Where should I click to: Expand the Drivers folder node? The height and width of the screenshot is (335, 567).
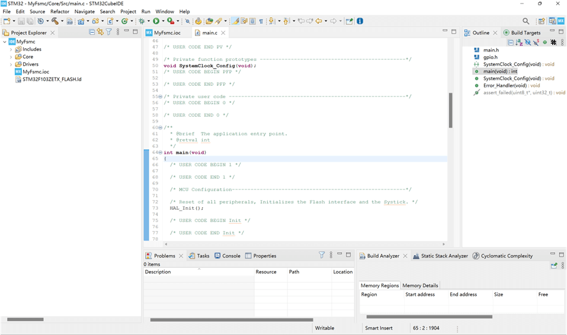click(11, 65)
